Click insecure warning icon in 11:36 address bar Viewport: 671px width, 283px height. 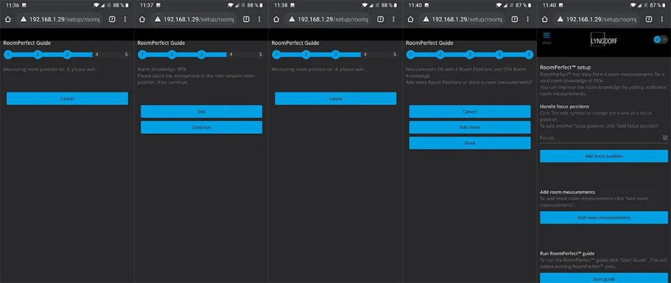tap(24, 19)
